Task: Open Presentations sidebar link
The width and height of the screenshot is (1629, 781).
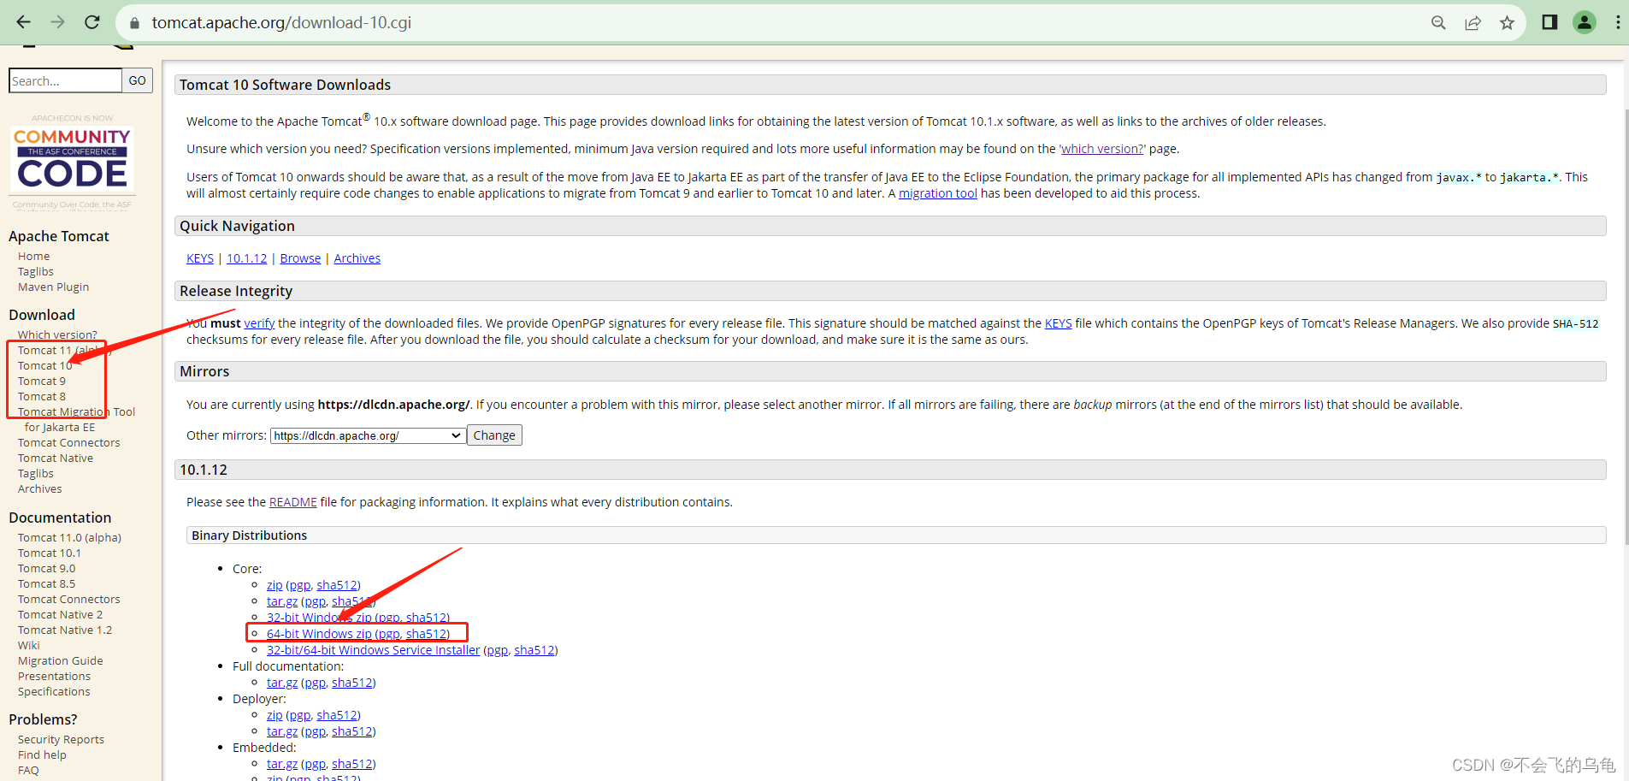Action: pos(54,677)
